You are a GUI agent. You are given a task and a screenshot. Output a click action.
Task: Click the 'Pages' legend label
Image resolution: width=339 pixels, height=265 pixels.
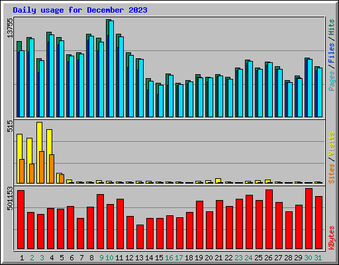[x=332, y=81]
